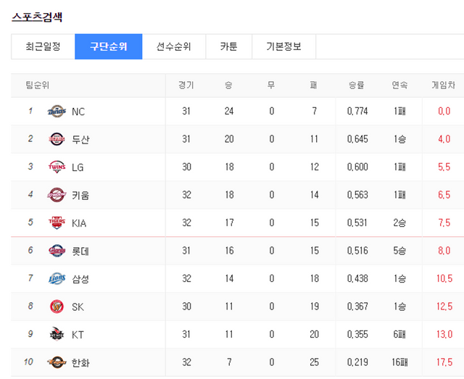Viewport: 464px width, 379px height.
Task: Click the 스포츠검색 heading
Action: [37, 17]
